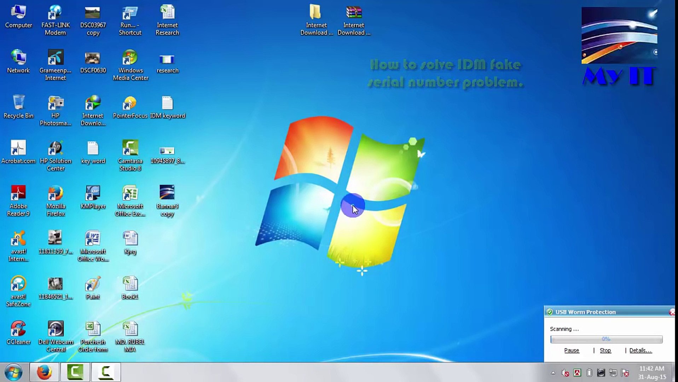The image size is (678, 382).
Task: Click the muted volume tray icon
Action: pyautogui.click(x=565, y=373)
